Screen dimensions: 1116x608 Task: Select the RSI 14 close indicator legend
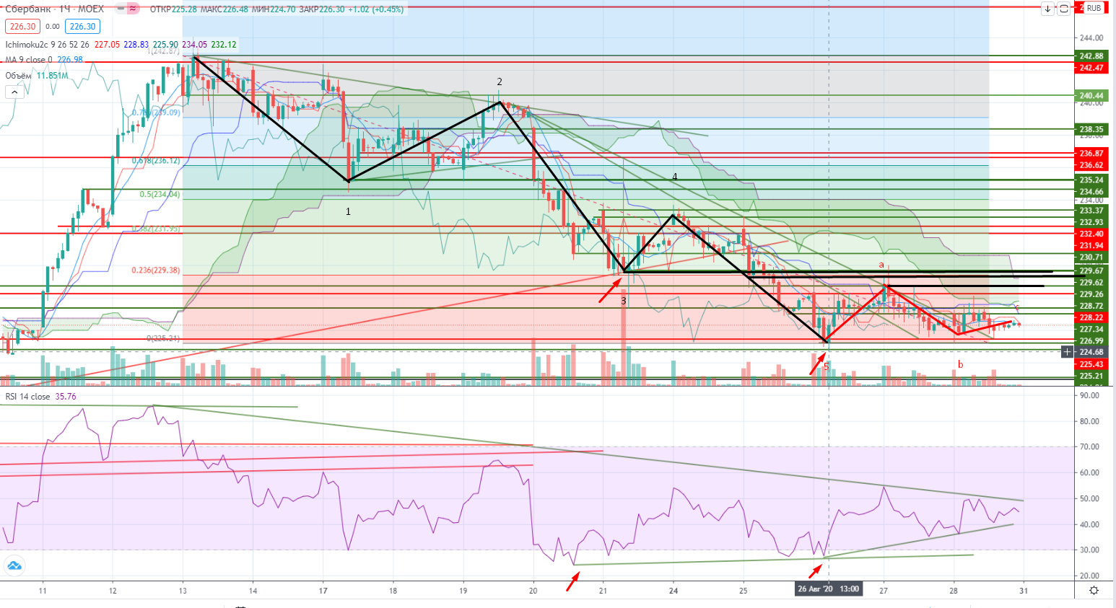(27, 397)
